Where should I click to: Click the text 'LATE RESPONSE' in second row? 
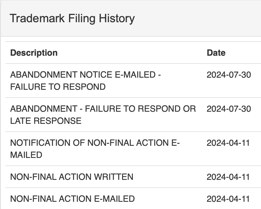pos(46,121)
